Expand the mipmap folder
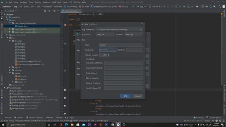This screenshot has width=226, height=127. point(10,70)
